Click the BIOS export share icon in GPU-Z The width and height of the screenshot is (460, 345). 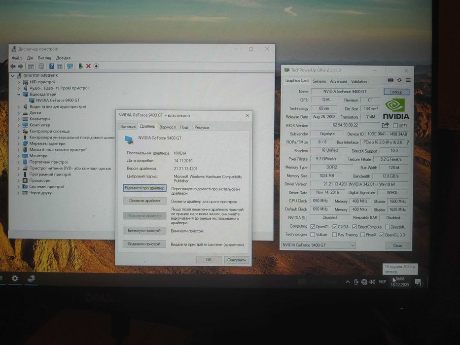pyautogui.click(x=385, y=126)
